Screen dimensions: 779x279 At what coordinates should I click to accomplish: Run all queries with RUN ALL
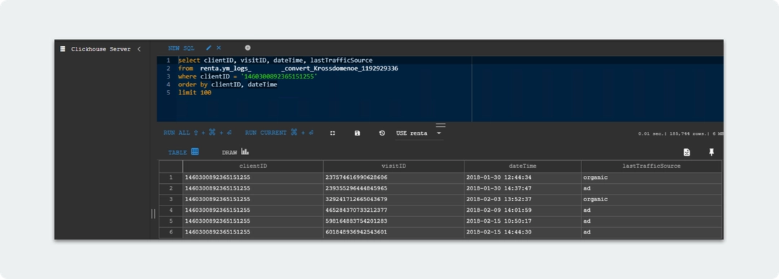click(198, 133)
